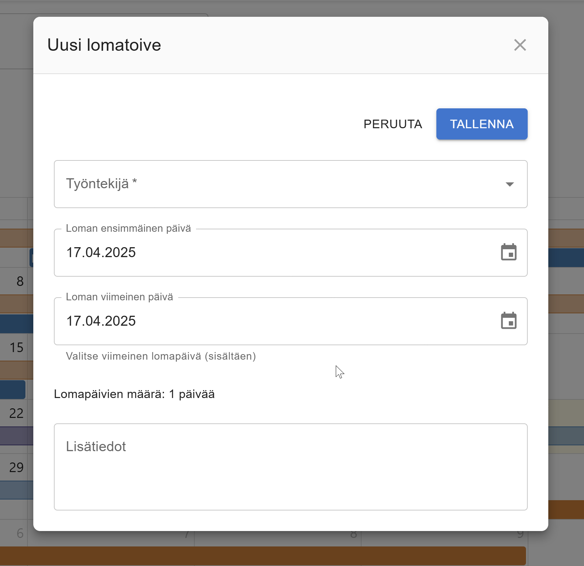
Task: Close the Uusi lomatoive dialog with X
Action: point(520,45)
